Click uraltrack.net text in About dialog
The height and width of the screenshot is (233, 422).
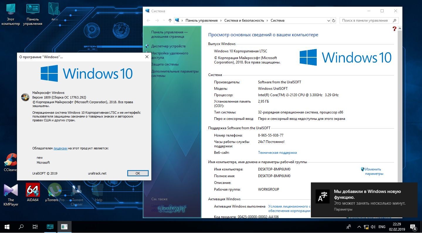97,173
